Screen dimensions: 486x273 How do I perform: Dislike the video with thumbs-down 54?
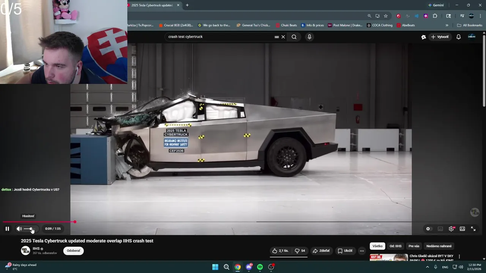(x=300, y=251)
